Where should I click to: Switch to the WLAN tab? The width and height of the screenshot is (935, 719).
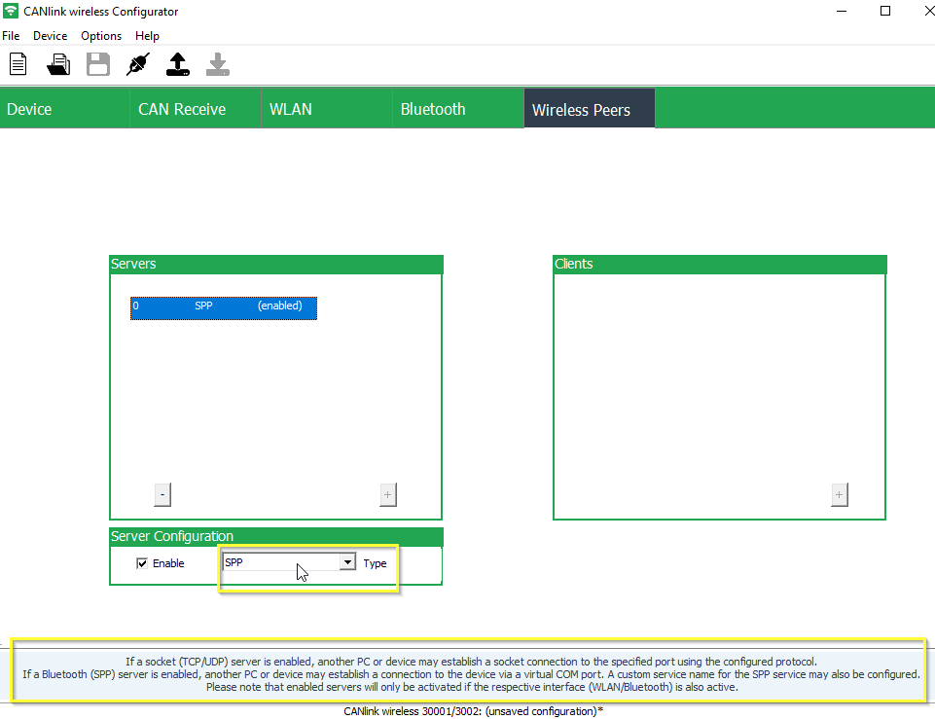[290, 108]
